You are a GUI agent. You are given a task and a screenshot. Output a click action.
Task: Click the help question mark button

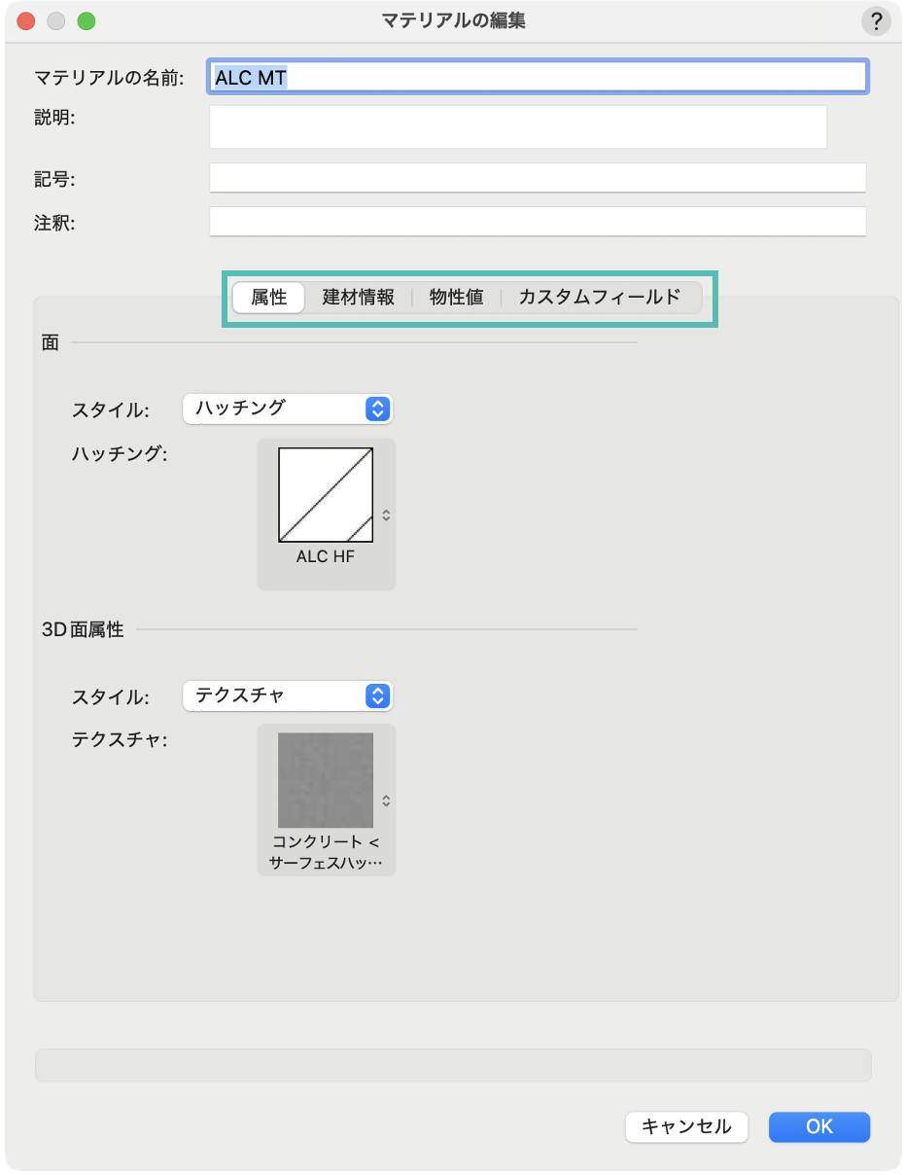[x=876, y=20]
